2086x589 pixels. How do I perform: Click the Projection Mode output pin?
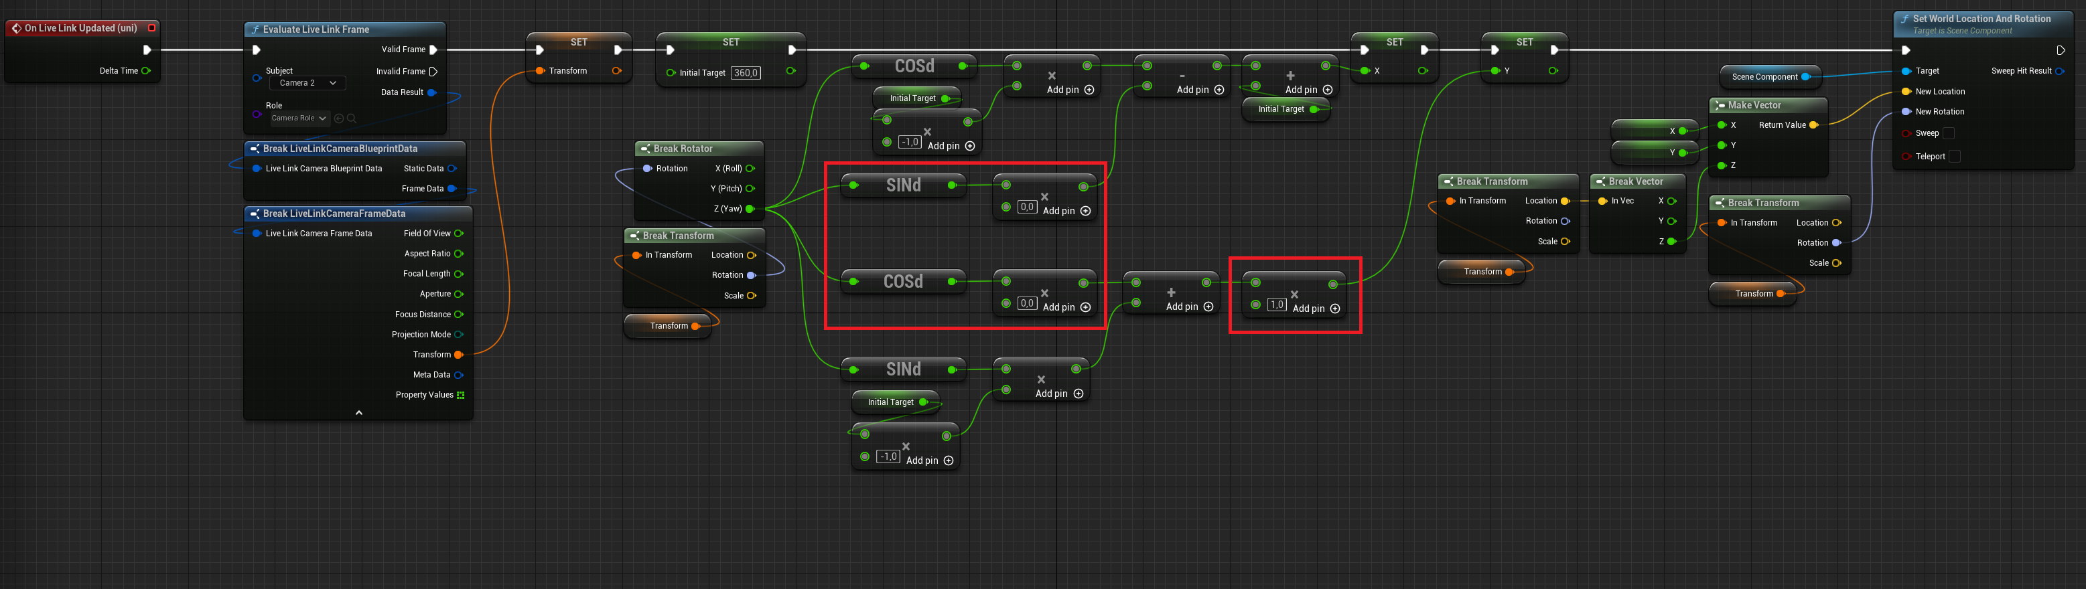(x=459, y=335)
